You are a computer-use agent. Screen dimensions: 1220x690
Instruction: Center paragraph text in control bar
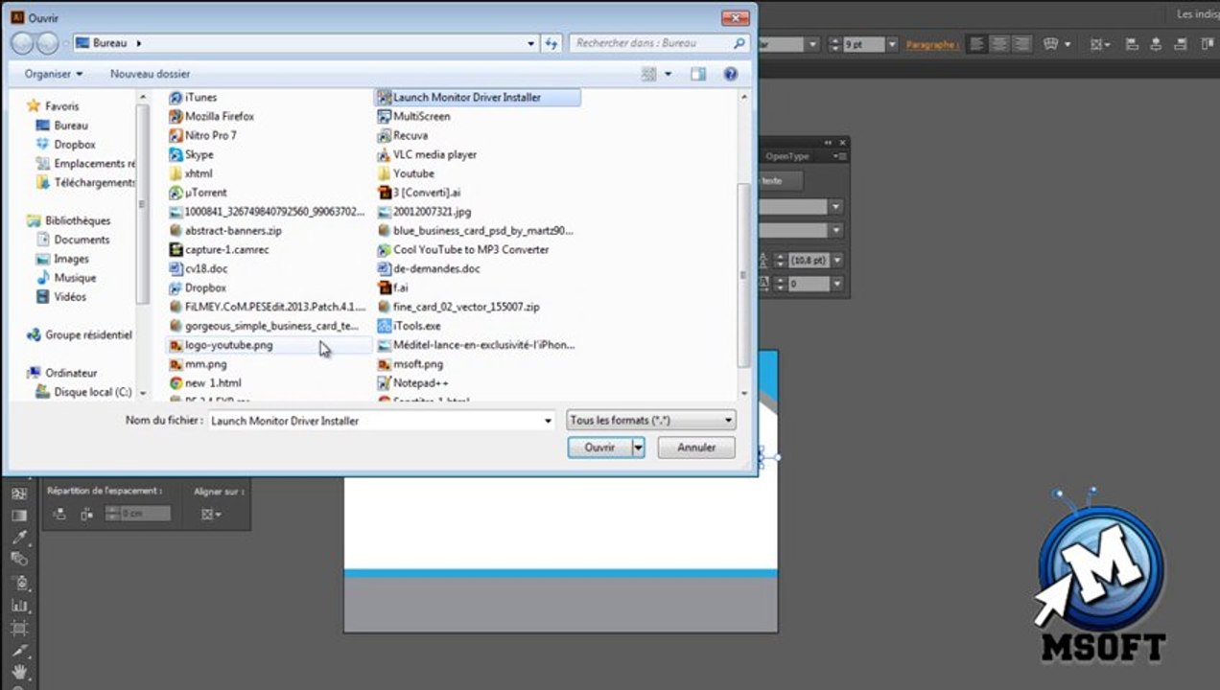[999, 44]
